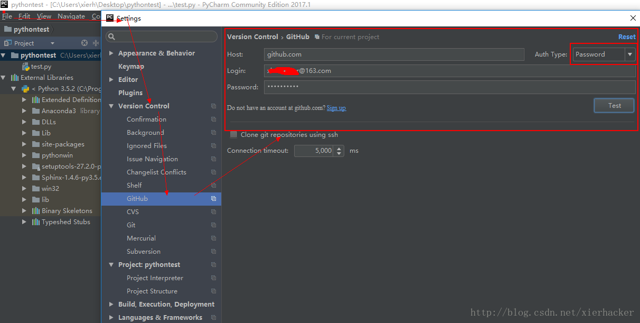Select GitHub in the settings tree

pos(161,199)
